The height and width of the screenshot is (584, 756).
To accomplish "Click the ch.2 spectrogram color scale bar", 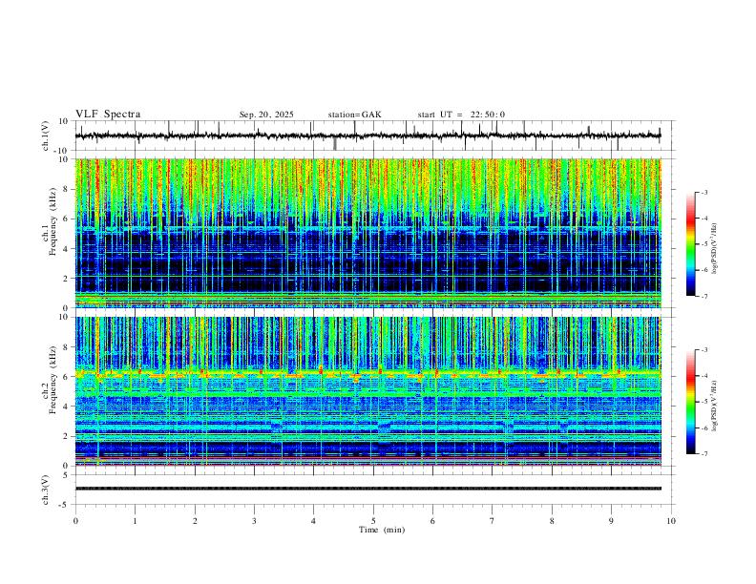I will click(690, 402).
